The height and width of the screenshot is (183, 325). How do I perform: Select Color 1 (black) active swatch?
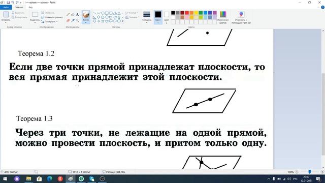[158, 17]
